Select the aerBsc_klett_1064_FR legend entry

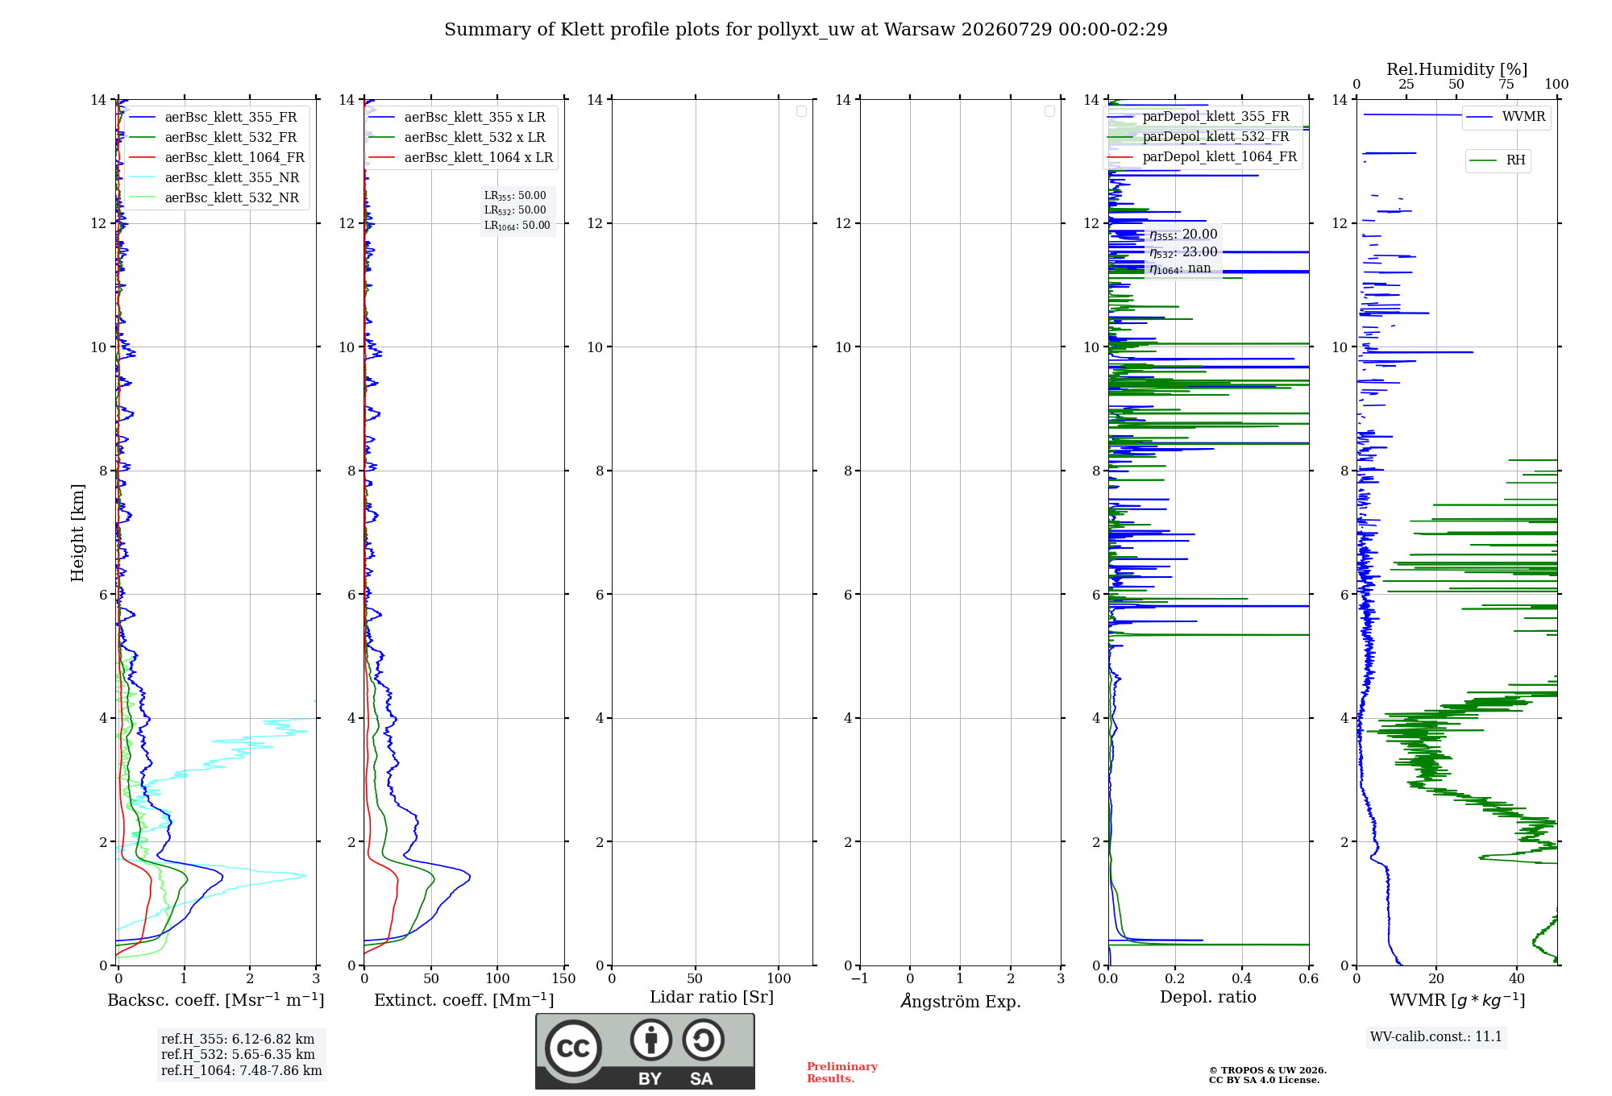pyautogui.click(x=218, y=158)
